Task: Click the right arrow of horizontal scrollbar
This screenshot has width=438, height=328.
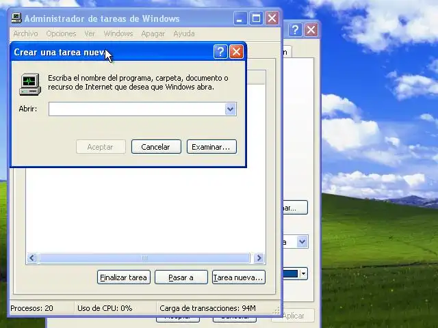Action: pyautogui.click(x=259, y=258)
